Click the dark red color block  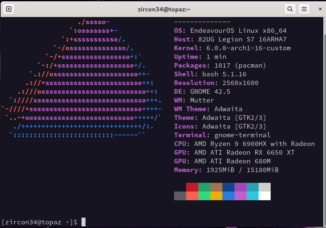click(192, 187)
